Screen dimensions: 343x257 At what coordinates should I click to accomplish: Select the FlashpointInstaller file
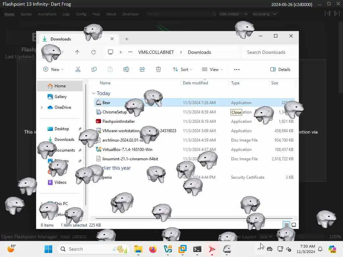point(118,121)
